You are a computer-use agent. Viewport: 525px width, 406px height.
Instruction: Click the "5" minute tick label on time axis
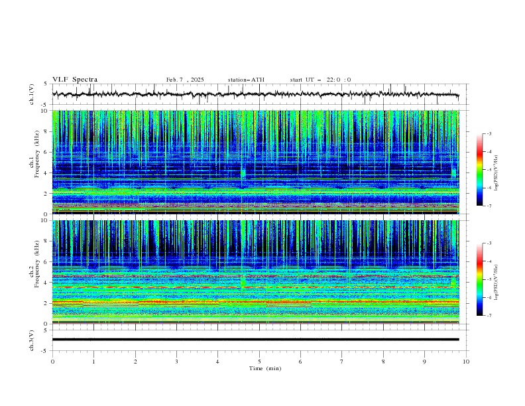[x=259, y=362]
